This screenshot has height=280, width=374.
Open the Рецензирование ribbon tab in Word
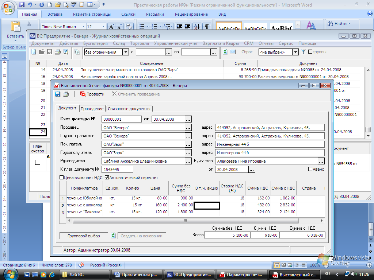191,14
